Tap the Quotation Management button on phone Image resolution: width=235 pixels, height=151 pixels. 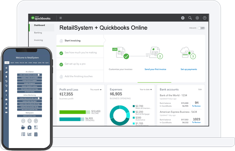(x=29, y=83)
